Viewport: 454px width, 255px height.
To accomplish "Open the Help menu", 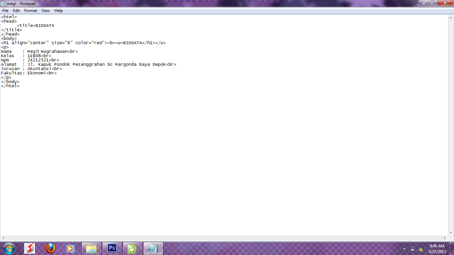I will pyautogui.click(x=58, y=10).
